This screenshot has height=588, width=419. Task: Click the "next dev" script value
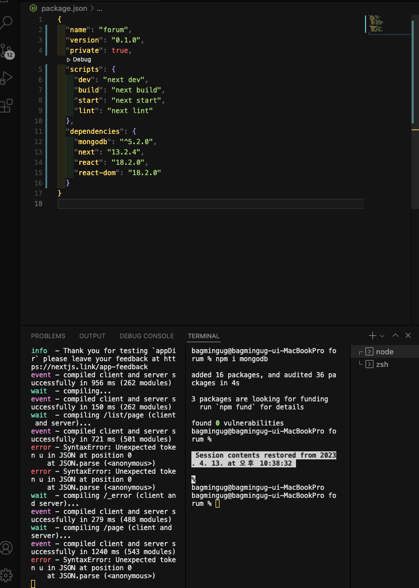125,80
